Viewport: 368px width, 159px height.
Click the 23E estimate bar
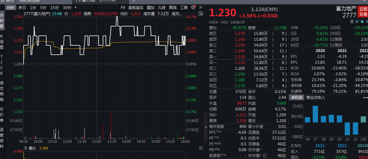point(363,119)
